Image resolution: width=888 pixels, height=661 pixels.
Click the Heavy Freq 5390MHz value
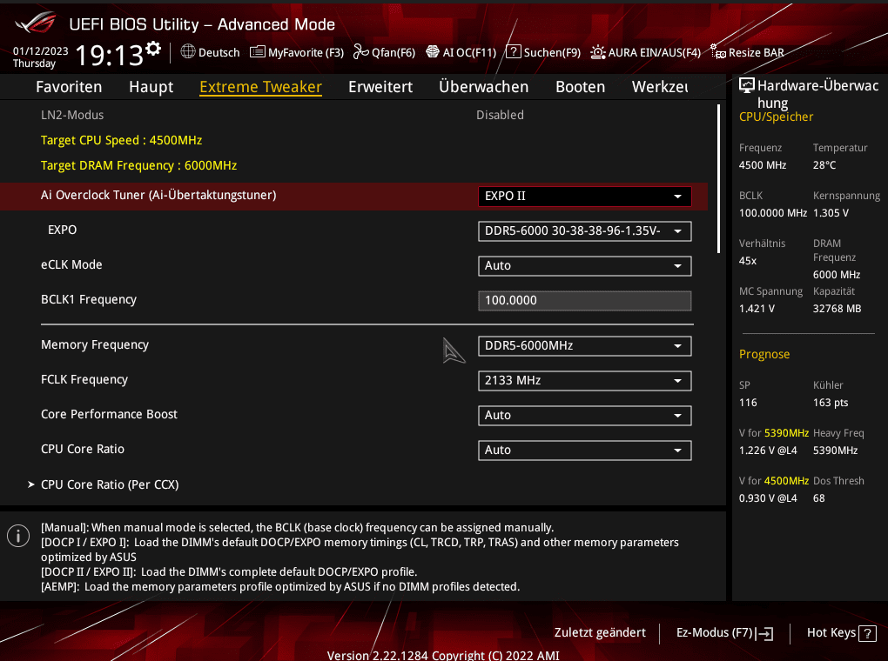835,451
